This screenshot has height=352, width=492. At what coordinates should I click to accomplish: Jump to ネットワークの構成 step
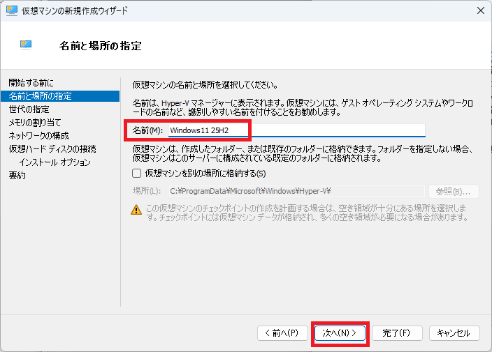(x=38, y=136)
